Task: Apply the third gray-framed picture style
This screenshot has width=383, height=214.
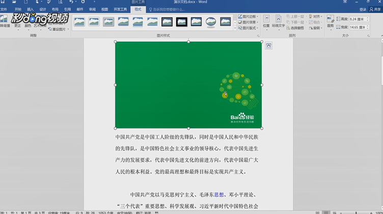Action: click(108, 22)
